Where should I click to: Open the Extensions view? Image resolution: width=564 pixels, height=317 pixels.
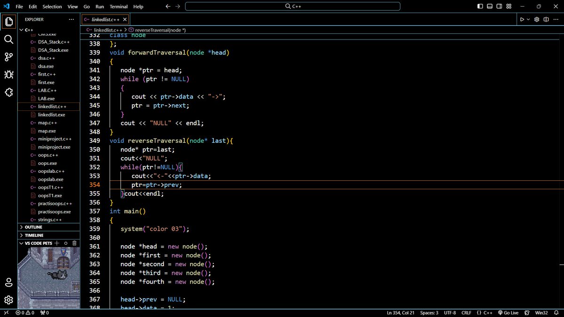pyautogui.click(x=8, y=93)
